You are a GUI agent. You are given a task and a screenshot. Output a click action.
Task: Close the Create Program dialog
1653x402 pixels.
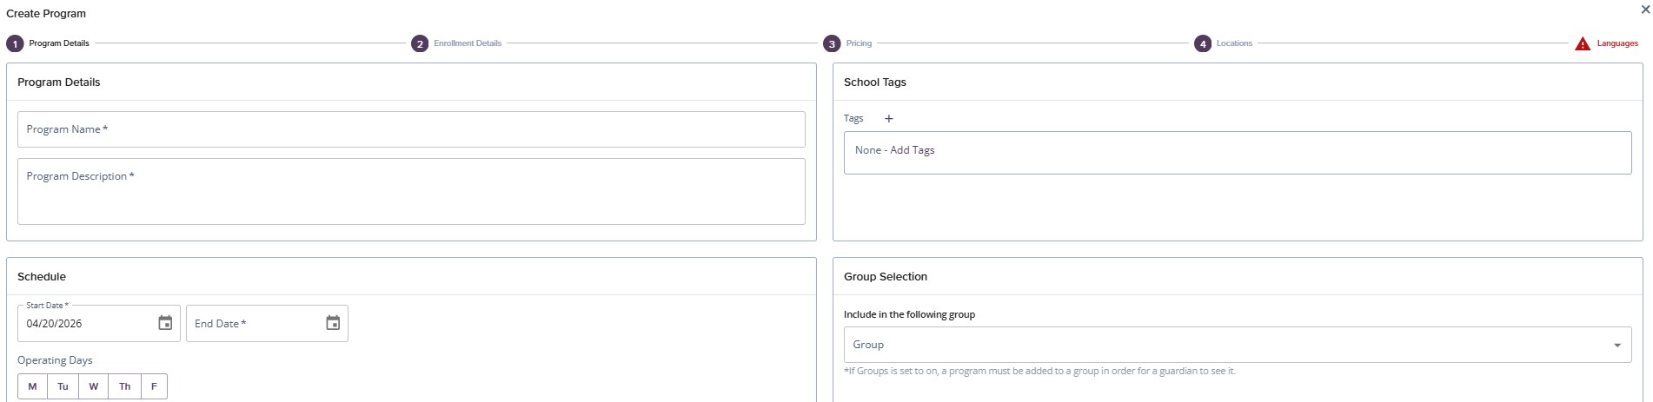(1644, 10)
